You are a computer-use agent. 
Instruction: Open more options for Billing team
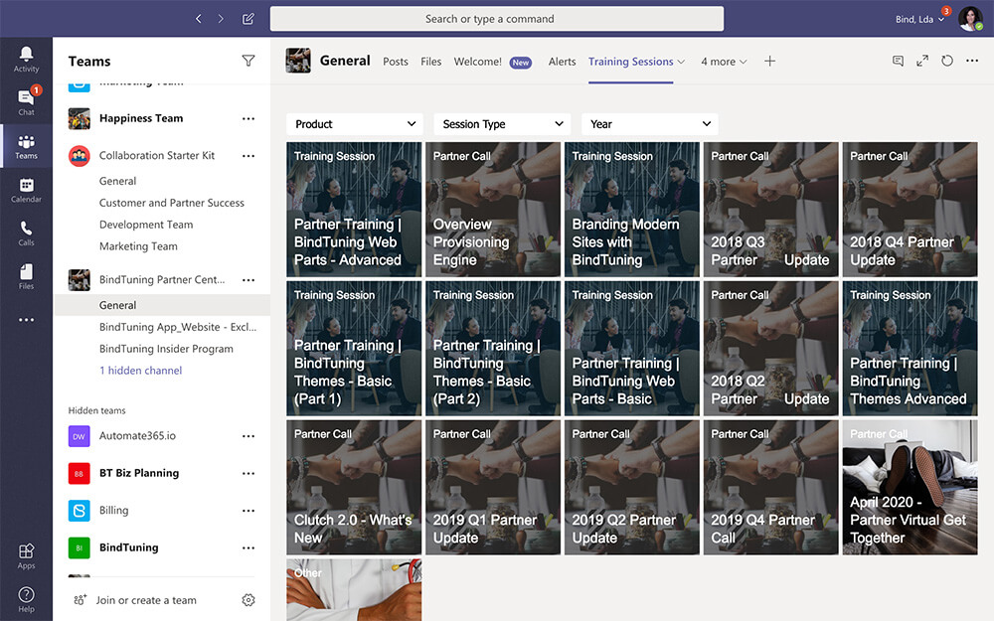point(248,511)
